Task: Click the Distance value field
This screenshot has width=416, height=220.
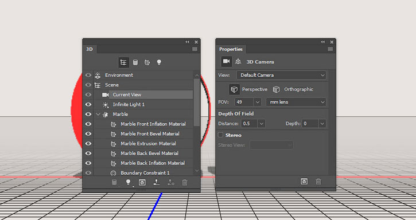Action: point(250,124)
